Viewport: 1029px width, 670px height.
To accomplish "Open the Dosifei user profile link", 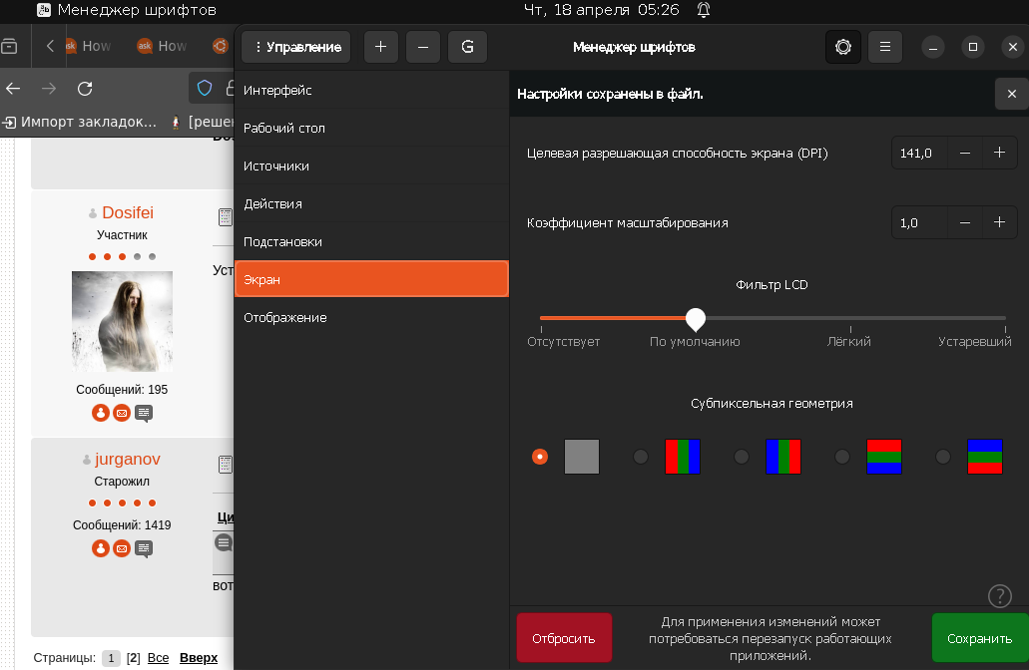I will pyautogui.click(x=128, y=212).
